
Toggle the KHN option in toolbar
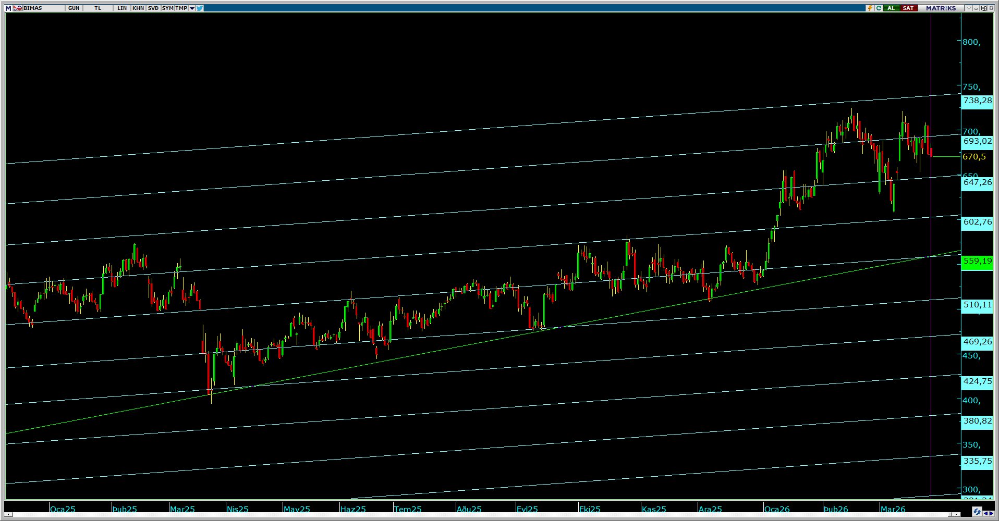138,8
